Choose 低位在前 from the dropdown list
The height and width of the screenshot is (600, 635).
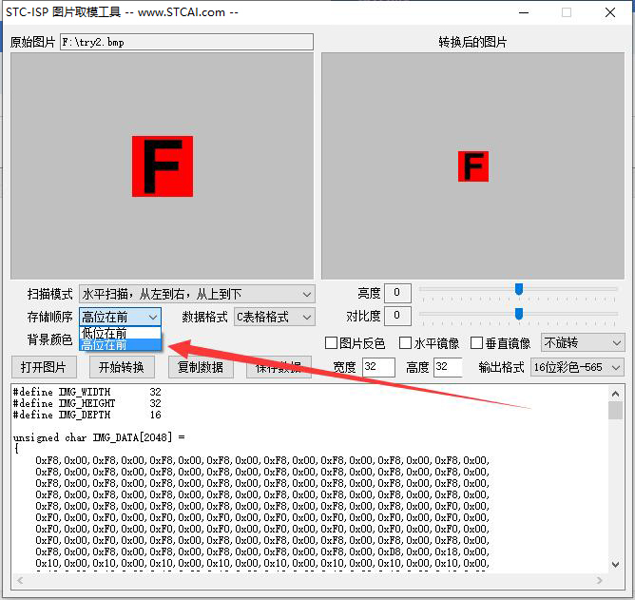121,333
